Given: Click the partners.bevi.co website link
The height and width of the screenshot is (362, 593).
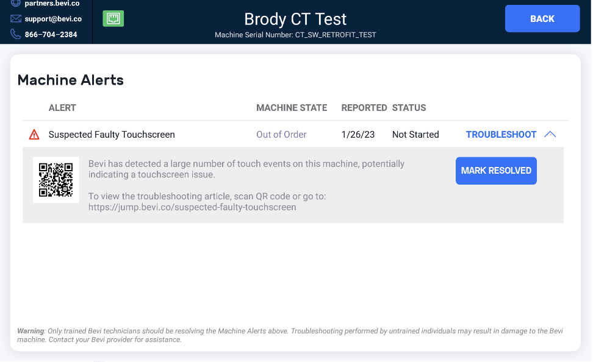Looking at the screenshot, I should [x=52, y=4].
